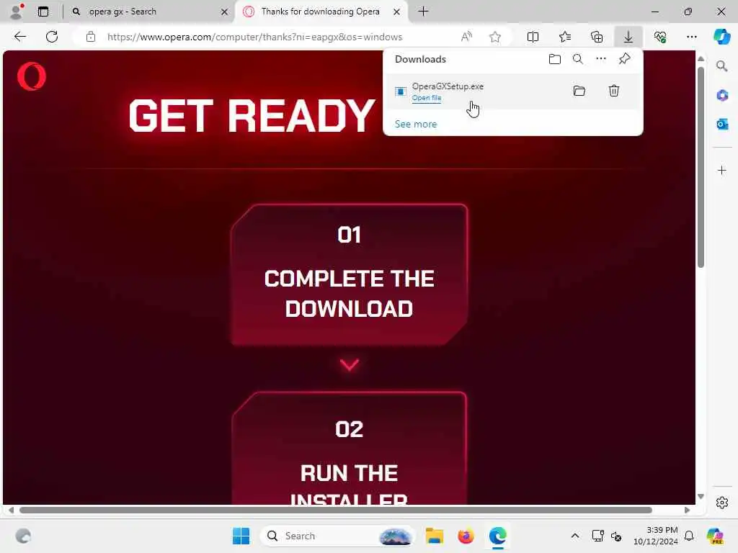Click the '02 Run the Installer' card

350,448
